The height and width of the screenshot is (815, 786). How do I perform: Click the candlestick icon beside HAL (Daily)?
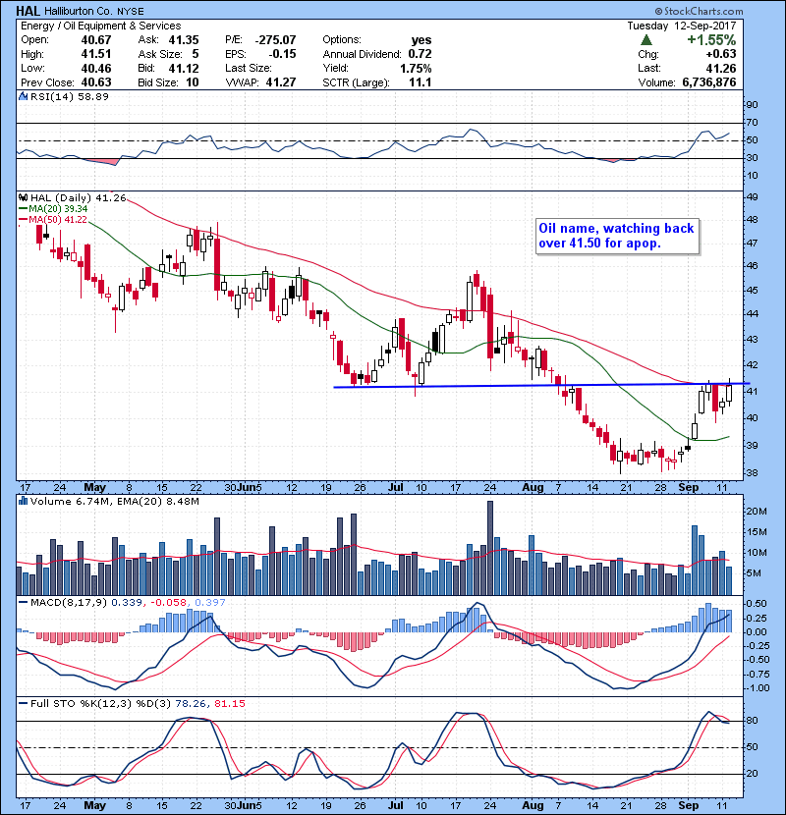23,198
